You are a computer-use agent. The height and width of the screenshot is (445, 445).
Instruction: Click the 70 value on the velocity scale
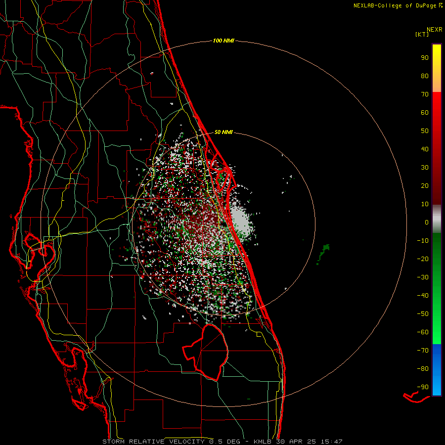tap(425, 94)
